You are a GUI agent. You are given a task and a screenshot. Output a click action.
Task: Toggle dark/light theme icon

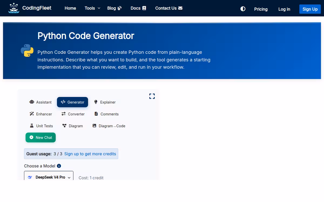[x=243, y=9]
